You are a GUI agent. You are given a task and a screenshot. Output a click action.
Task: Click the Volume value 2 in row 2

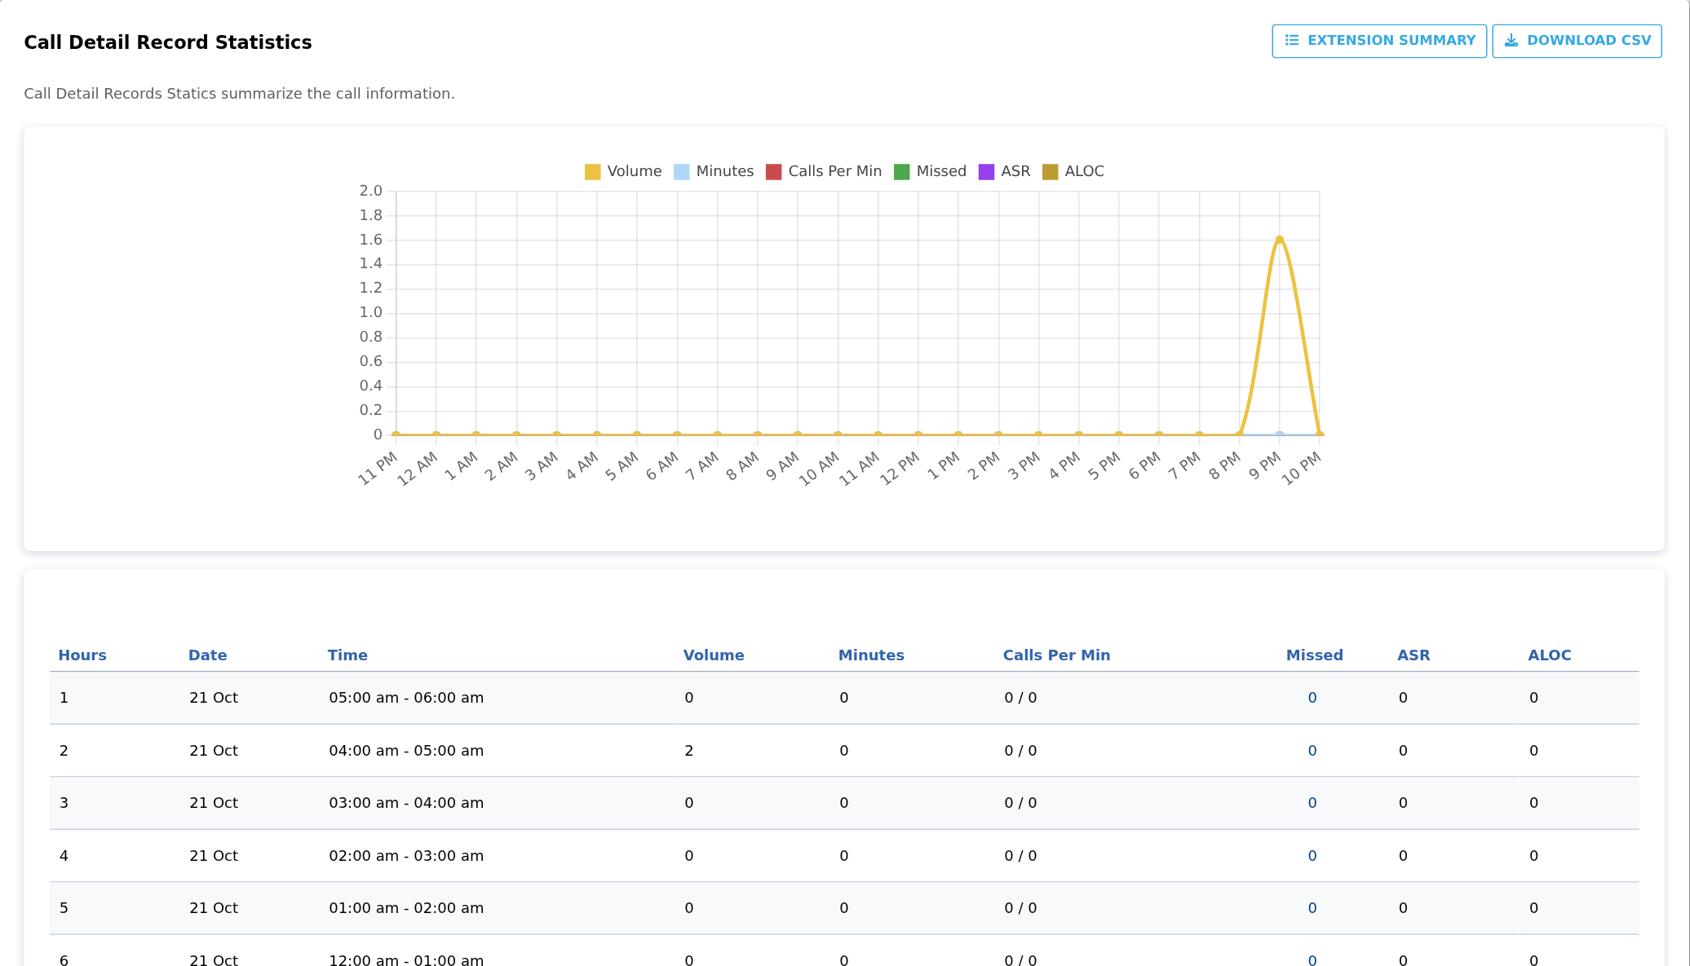click(689, 751)
